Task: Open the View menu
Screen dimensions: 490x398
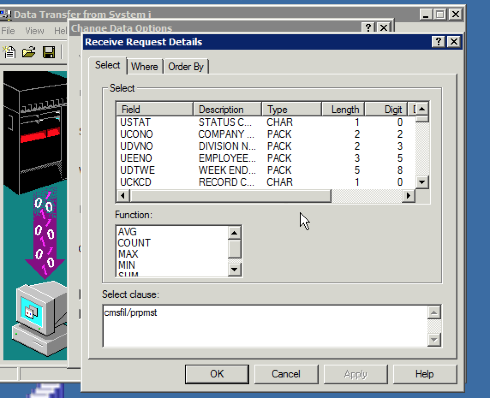Action: pos(34,31)
